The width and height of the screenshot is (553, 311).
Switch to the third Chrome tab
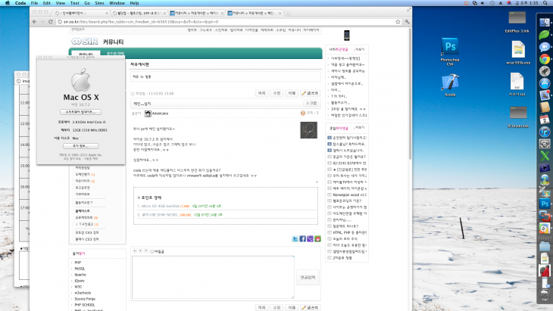196,13
